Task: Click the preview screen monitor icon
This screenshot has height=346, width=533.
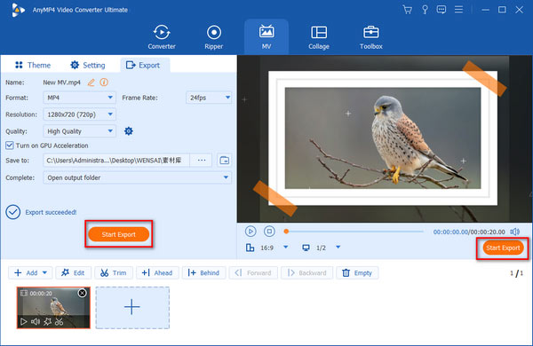Action: (x=306, y=248)
